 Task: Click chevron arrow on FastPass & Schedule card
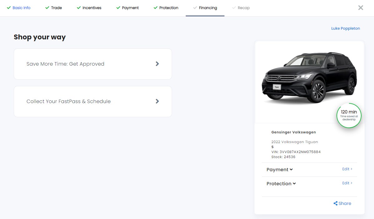coord(157,101)
